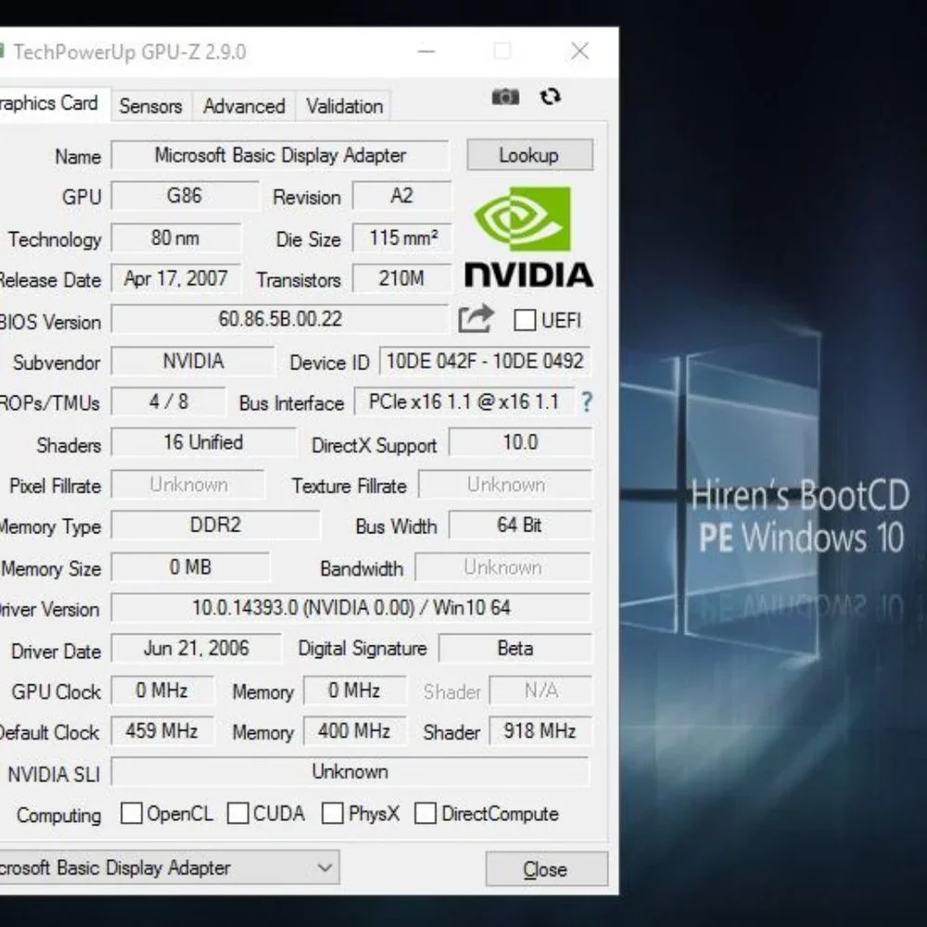Click the Digital Signature value Beta
Screen dimensions: 927x927
[x=514, y=649]
